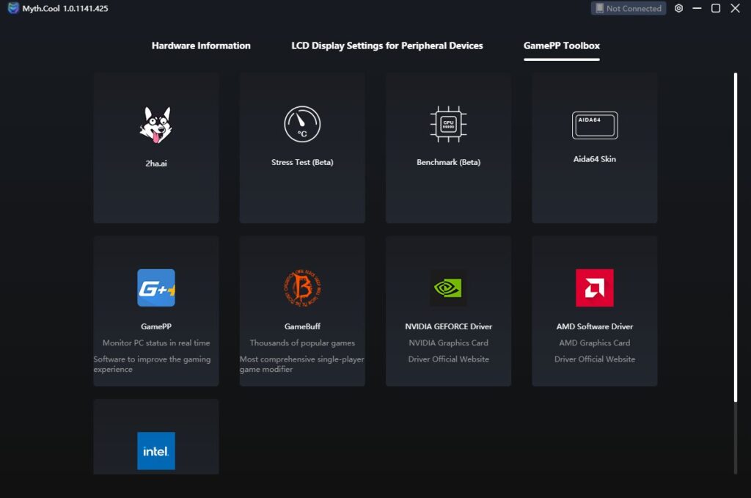Click the AMD Software Driver label
The image size is (751, 498).
pos(595,326)
